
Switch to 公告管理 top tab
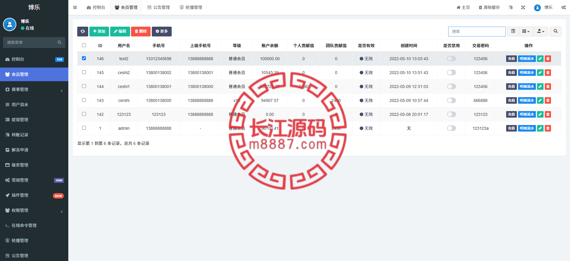pos(159,7)
